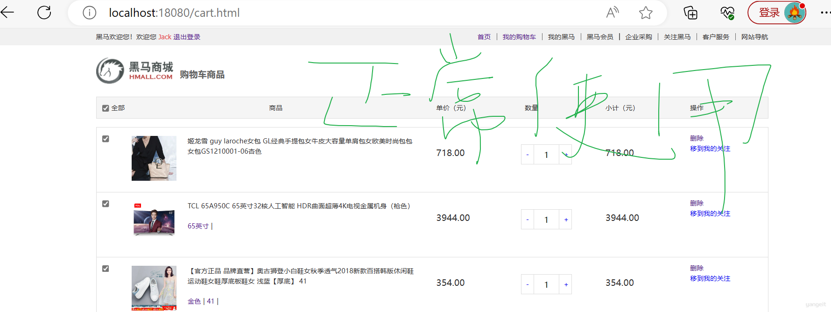Viewport: 831px width, 312px height.
Task: Click 退出登录 to log out
Action: [187, 37]
